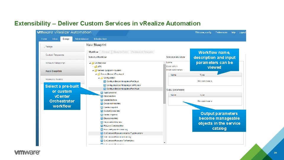Image resolution: width=284 pixels, height=160 pixels.
Task: Collapse the GenericEndpointTestAgent node
Action: click(96, 74)
